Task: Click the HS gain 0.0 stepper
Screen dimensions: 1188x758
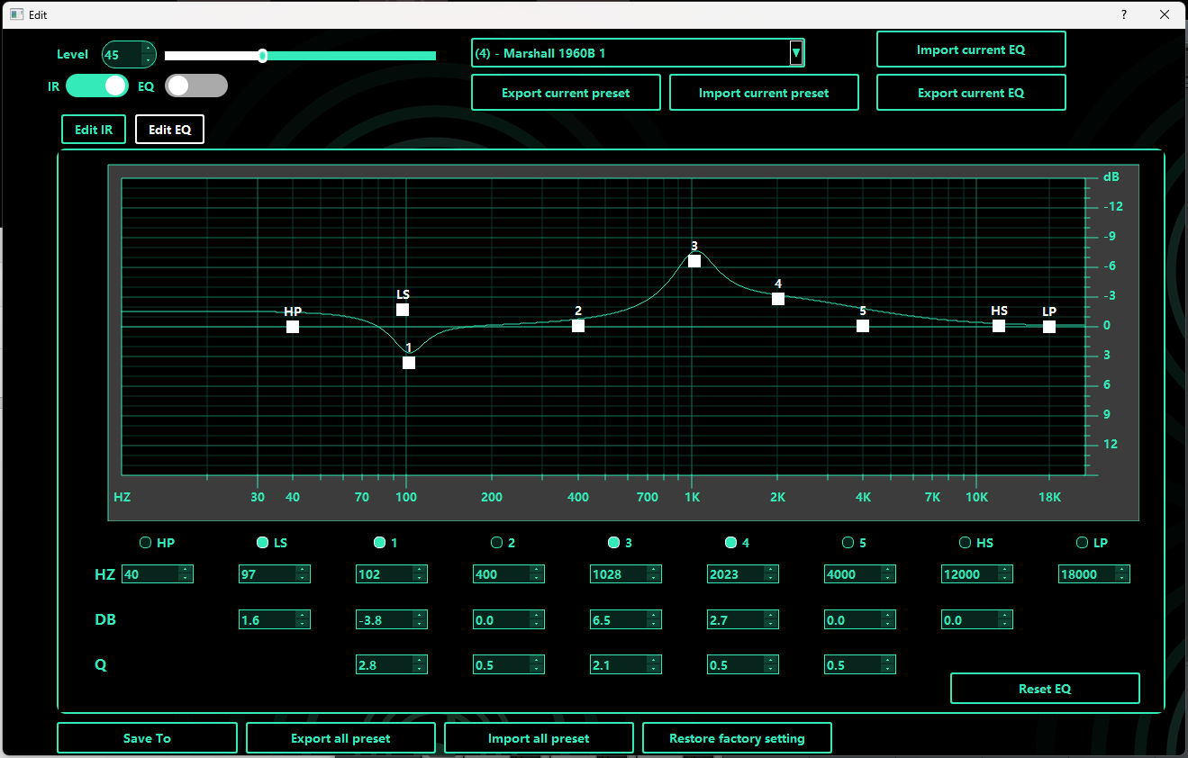Action: [1004, 619]
